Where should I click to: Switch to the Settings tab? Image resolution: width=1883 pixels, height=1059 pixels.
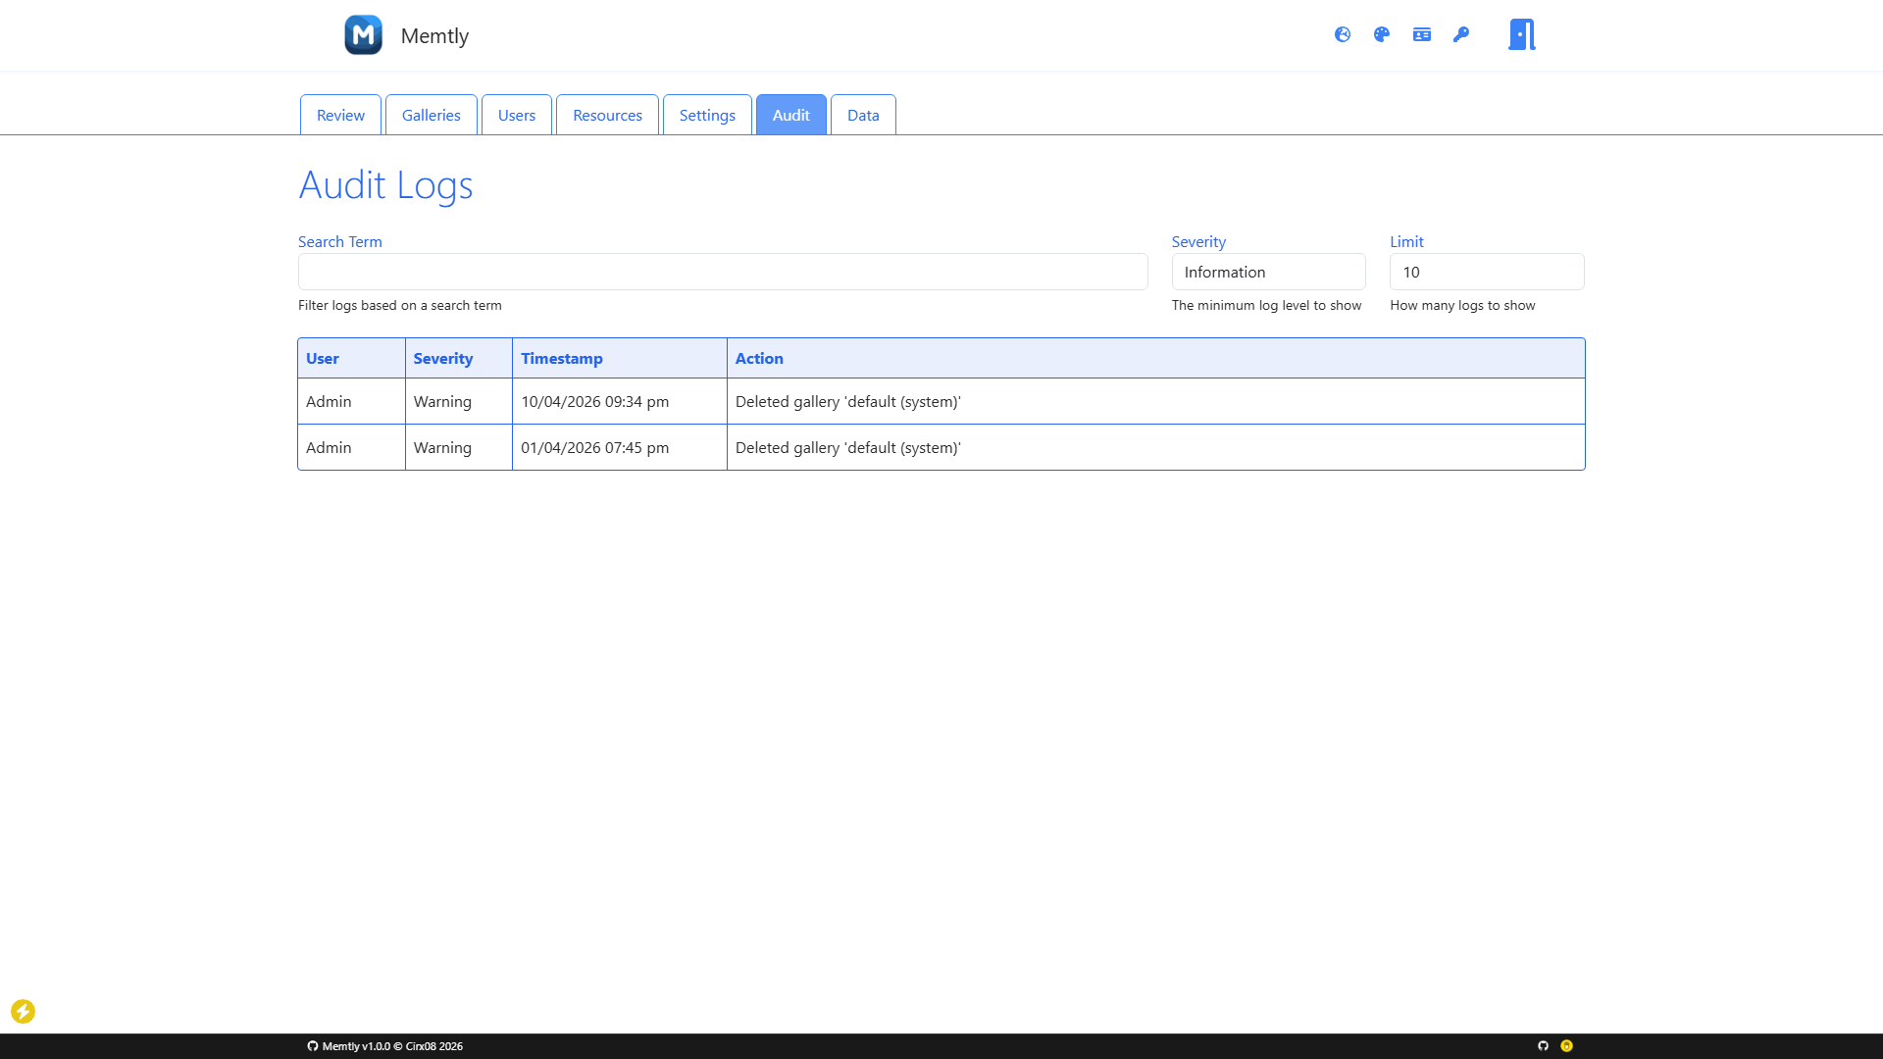(707, 115)
